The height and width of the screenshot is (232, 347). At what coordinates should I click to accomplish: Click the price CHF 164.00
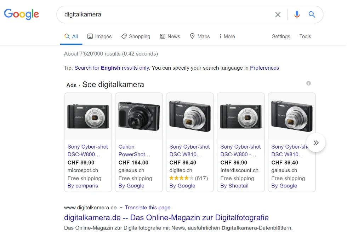(x=133, y=163)
